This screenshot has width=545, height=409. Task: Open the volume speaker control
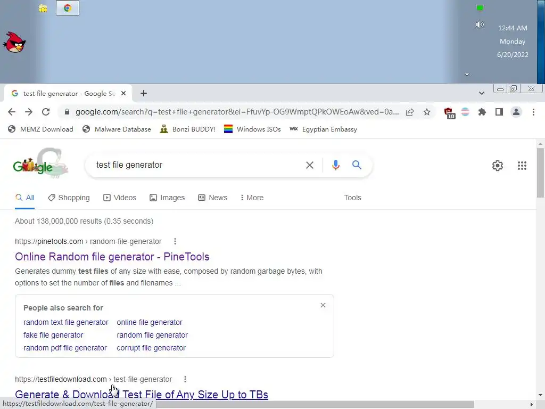click(480, 24)
